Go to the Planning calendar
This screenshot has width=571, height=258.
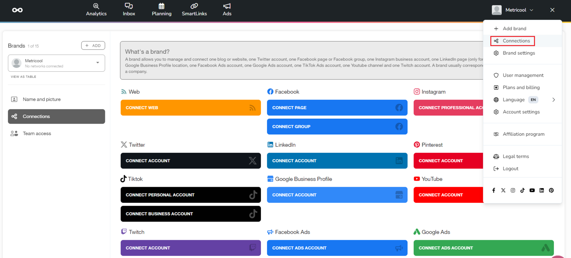click(161, 10)
